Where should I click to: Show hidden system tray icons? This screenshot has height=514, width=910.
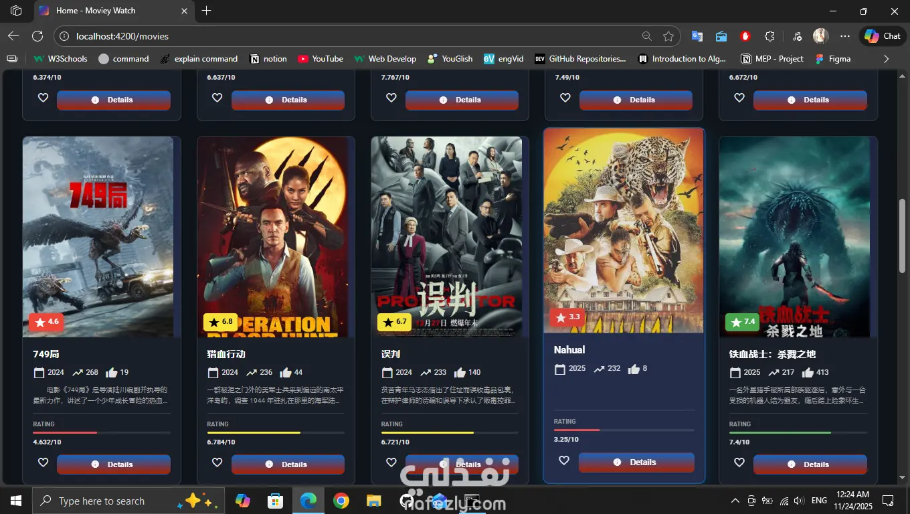coord(735,501)
